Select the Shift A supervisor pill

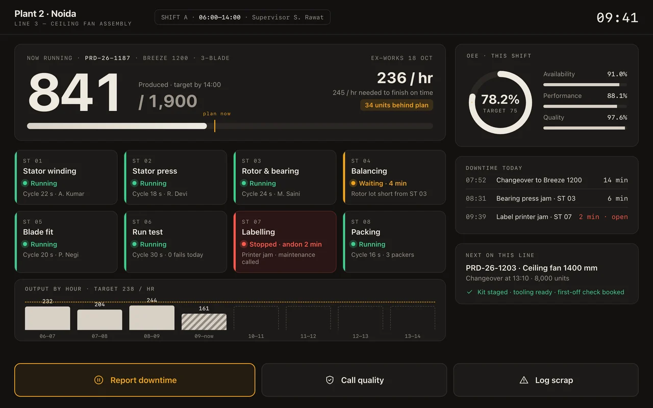[x=242, y=17]
